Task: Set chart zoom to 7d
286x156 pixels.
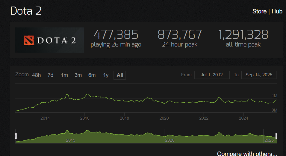Action: 50,75
